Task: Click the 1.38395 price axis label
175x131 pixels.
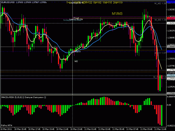Action: coord(171,9)
